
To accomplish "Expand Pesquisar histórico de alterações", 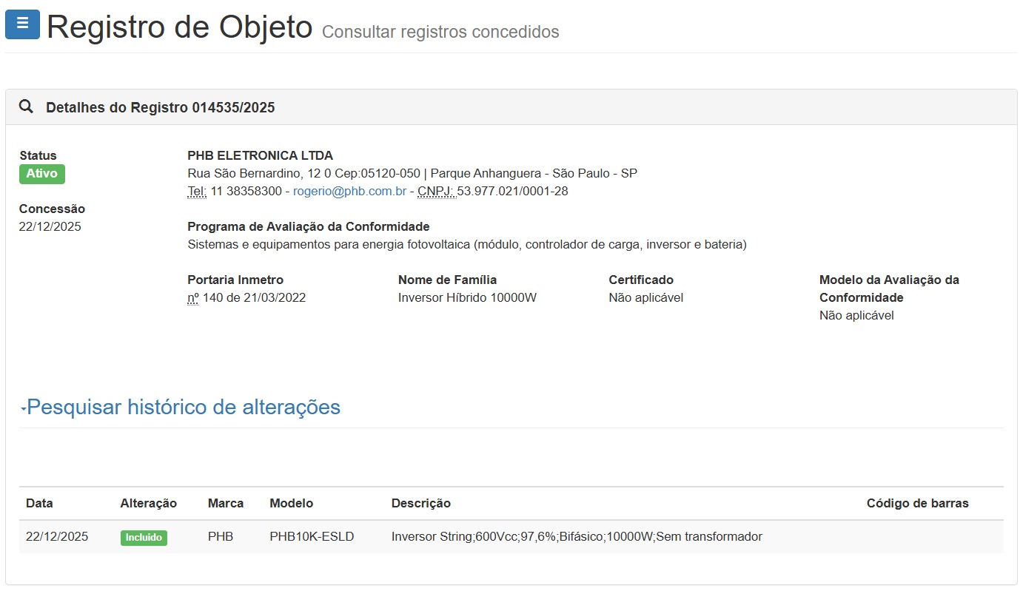I will point(184,408).
